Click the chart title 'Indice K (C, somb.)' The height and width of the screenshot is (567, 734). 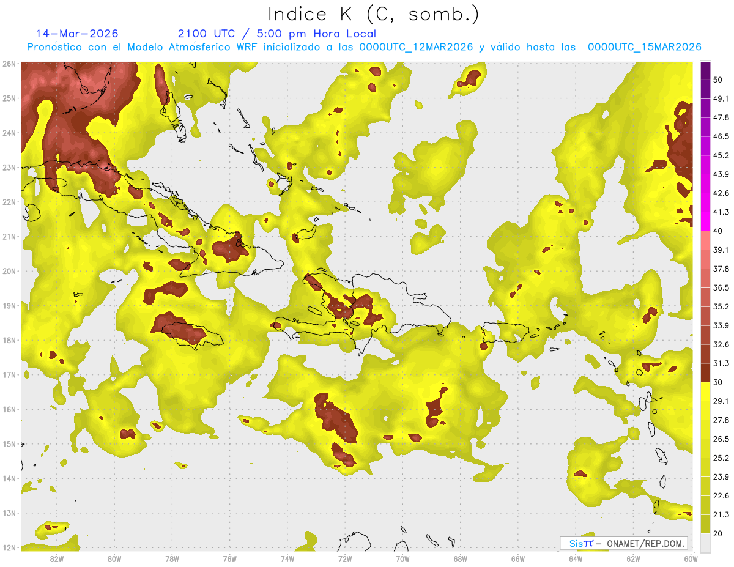tap(374, 14)
